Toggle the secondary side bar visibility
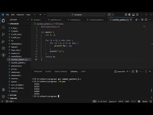 coord(137,15)
